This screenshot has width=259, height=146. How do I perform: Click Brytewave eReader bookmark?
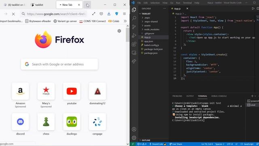38,21
